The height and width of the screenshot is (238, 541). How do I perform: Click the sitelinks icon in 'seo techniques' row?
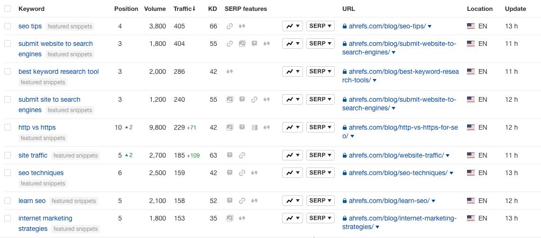(x=242, y=173)
